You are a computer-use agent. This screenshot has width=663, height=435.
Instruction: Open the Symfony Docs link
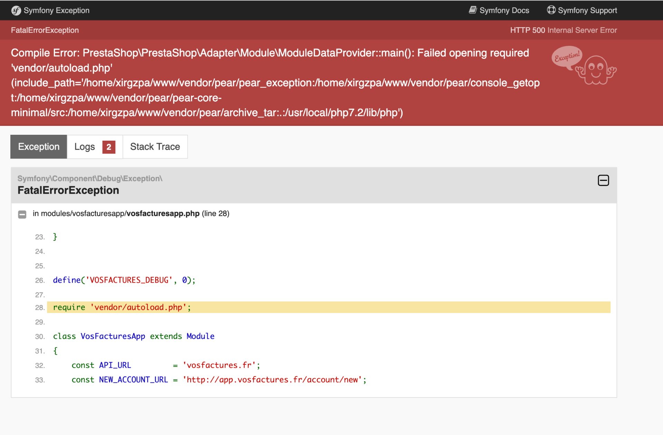coord(499,10)
